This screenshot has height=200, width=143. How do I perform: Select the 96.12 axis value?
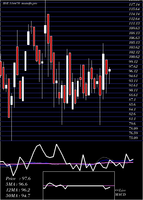pyautogui.click(x=133, y=71)
